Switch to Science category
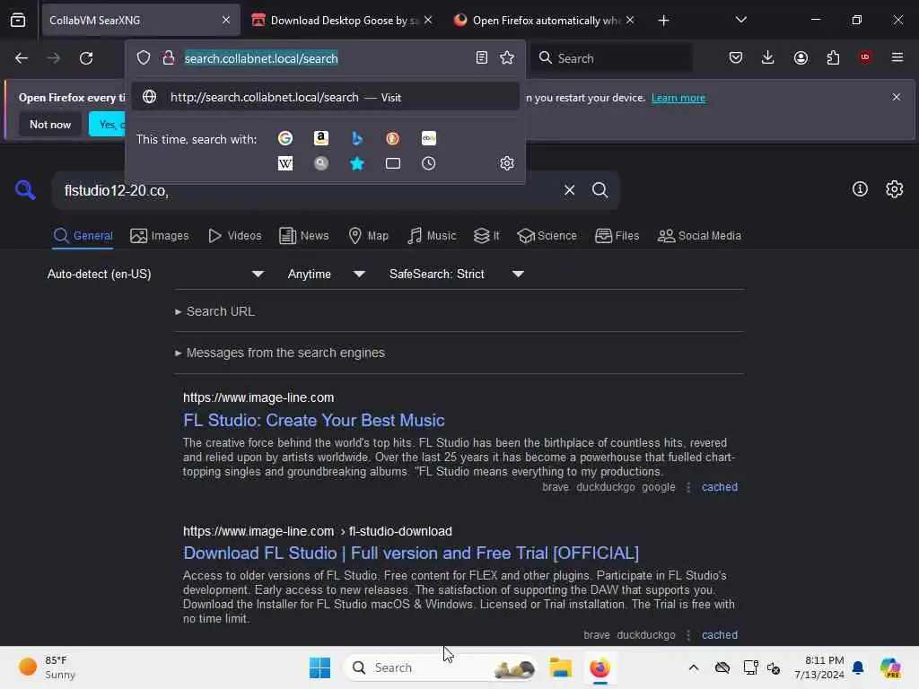 pyautogui.click(x=547, y=236)
